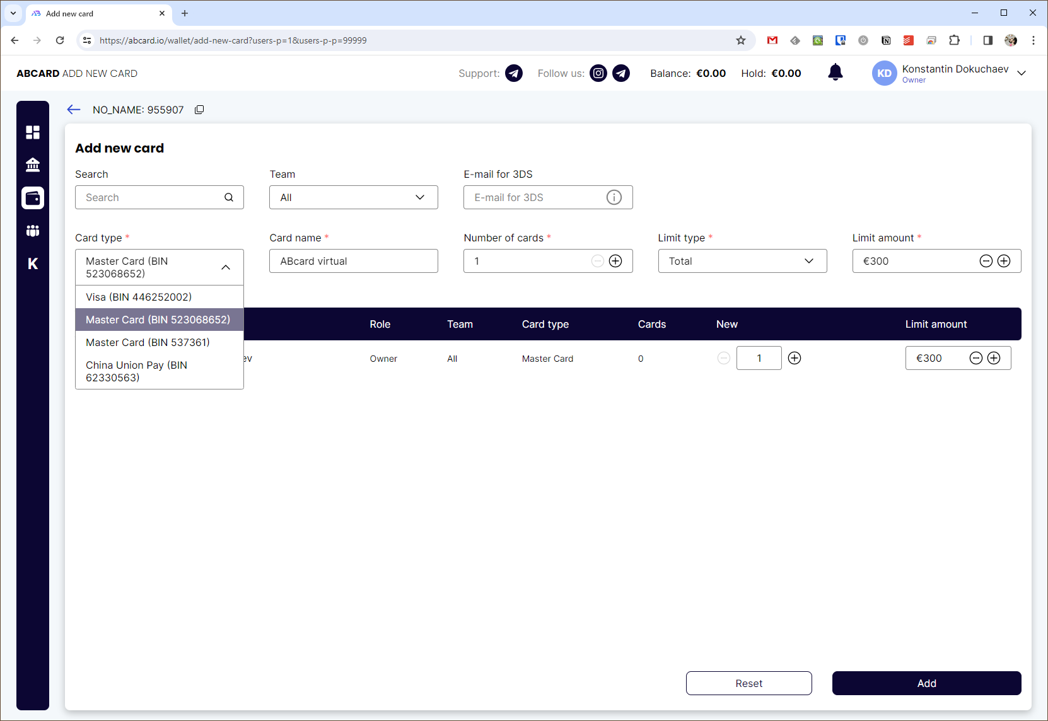The height and width of the screenshot is (721, 1048).
Task: Open the dashboard grid icon in sidebar
Action: tap(33, 132)
